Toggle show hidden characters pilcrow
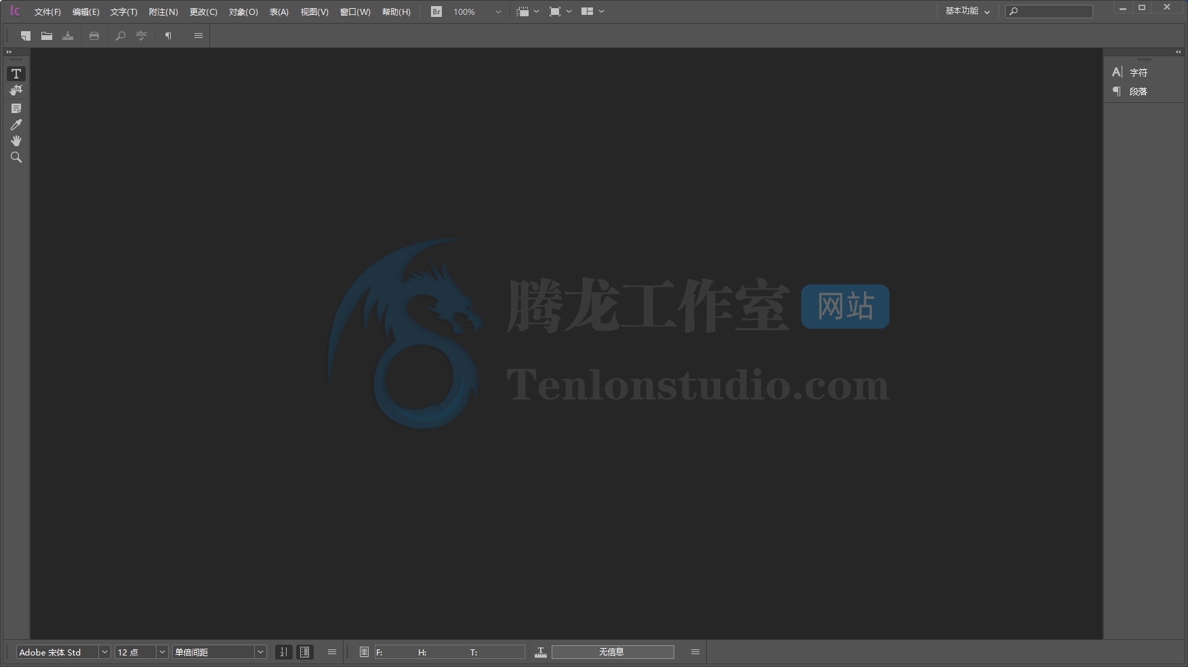This screenshot has height=667, width=1188. [168, 36]
